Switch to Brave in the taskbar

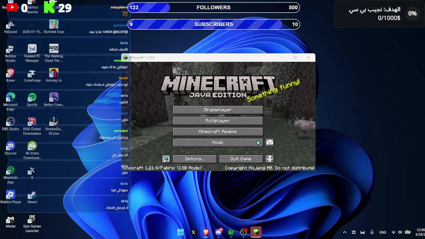[x=206, y=232]
